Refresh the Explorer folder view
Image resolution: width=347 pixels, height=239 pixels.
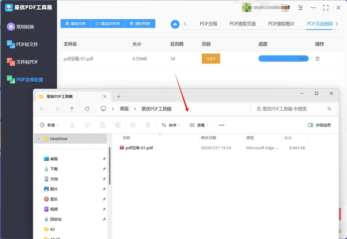pos(87,109)
